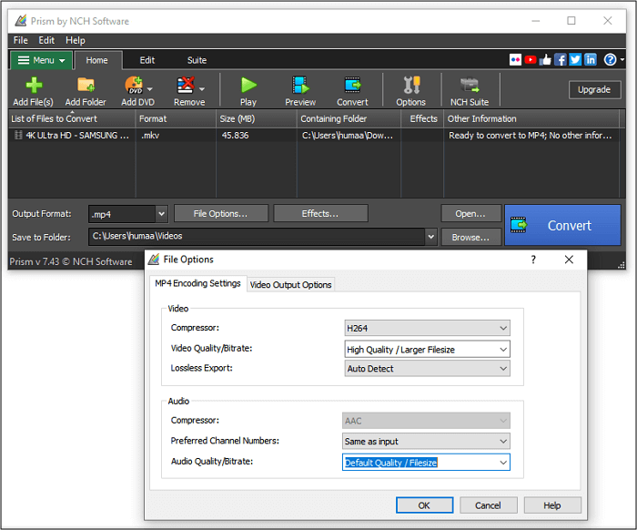
Task: Open the Edit menu in menu bar
Action: pos(46,40)
